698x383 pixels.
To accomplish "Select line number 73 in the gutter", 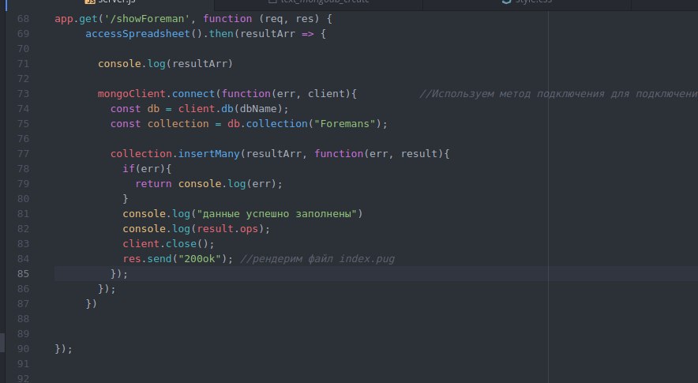I will [x=23, y=93].
